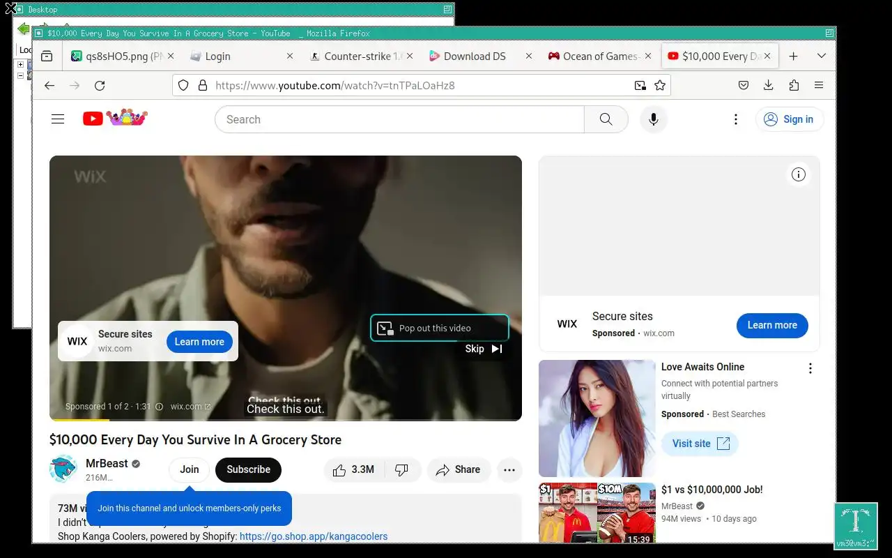Open the Firefox View icon beside the tabs
This screenshot has height=558, width=892.
[47, 56]
